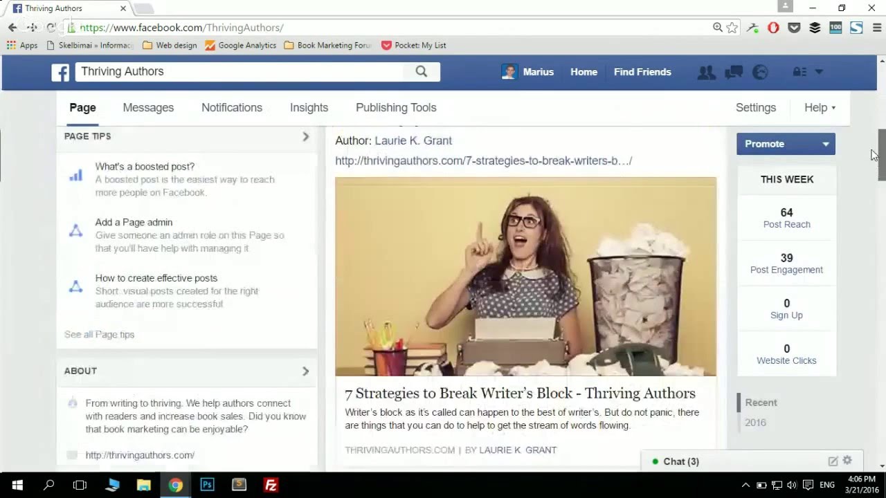Open Pocket: My List bookmark
Screen dimensions: 886x498
click(x=414, y=46)
